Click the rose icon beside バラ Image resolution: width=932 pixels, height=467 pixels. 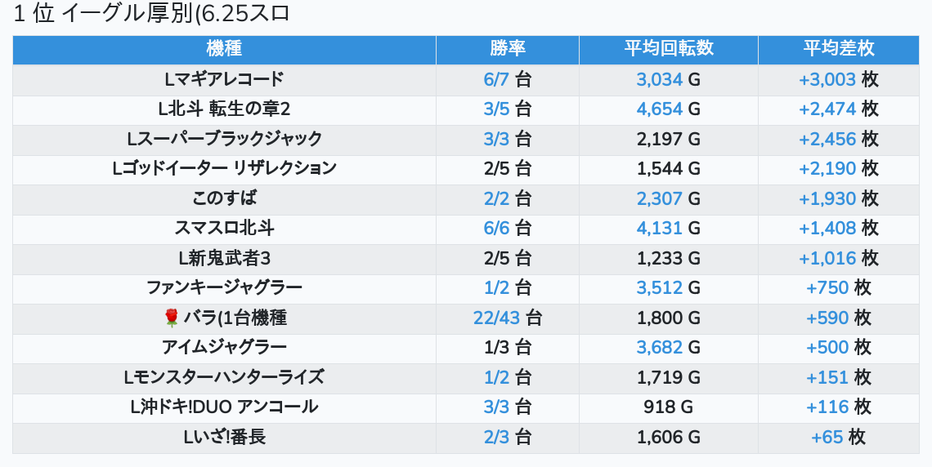point(171,318)
